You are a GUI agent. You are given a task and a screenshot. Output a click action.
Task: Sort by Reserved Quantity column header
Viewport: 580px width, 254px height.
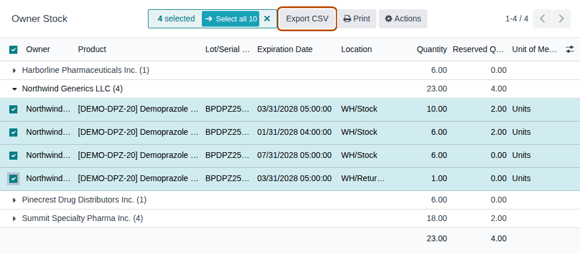[x=478, y=50]
